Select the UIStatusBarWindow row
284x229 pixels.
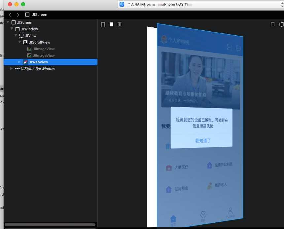click(51, 69)
